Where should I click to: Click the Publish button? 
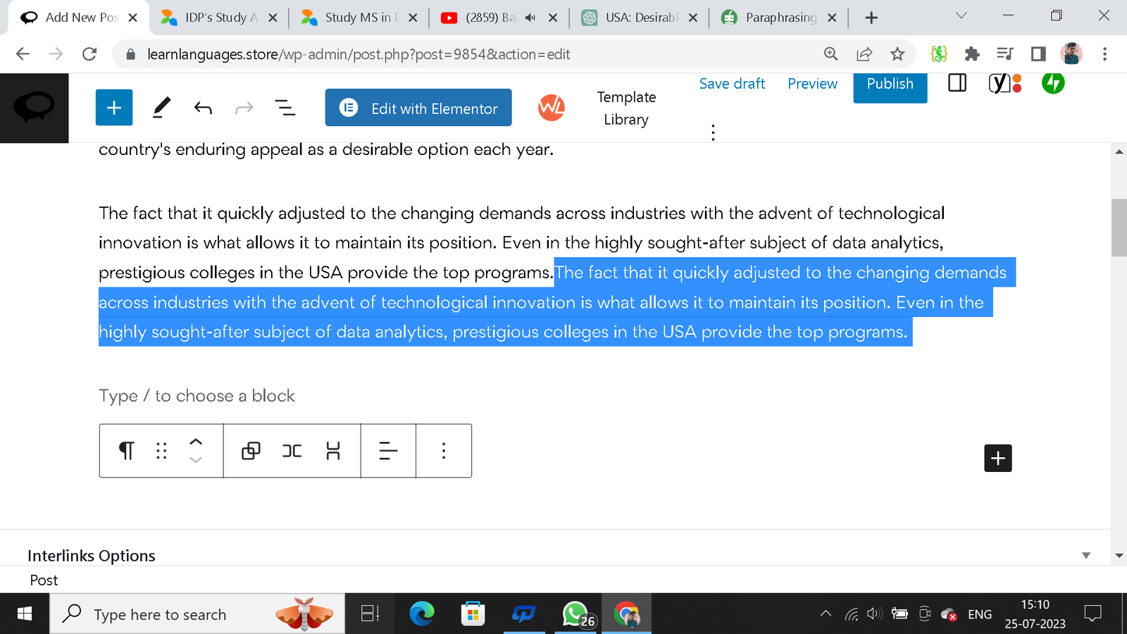tap(890, 84)
